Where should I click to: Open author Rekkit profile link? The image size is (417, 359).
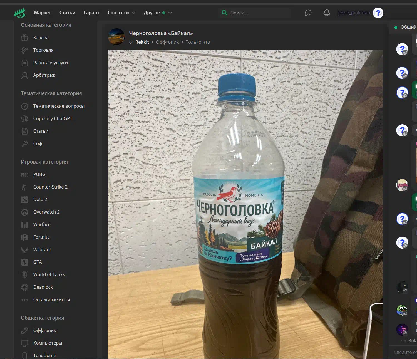(x=142, y=42)
